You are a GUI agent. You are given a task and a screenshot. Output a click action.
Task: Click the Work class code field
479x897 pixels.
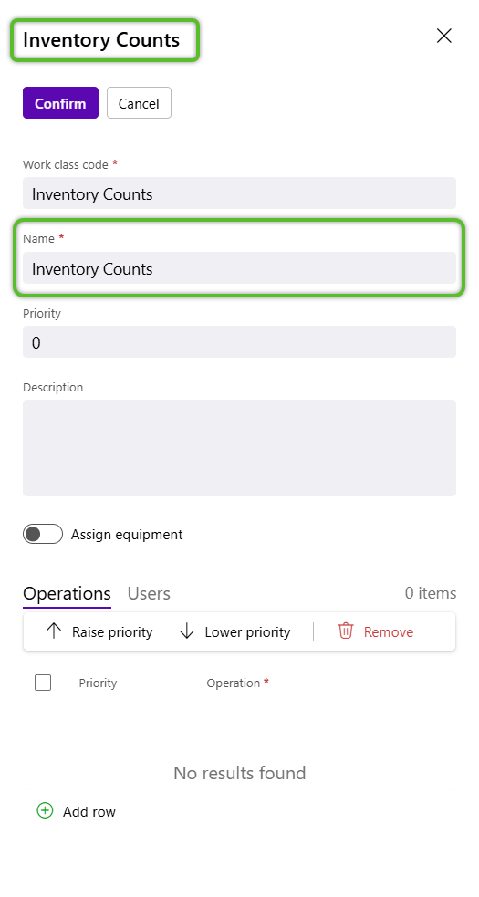point(239,193)
